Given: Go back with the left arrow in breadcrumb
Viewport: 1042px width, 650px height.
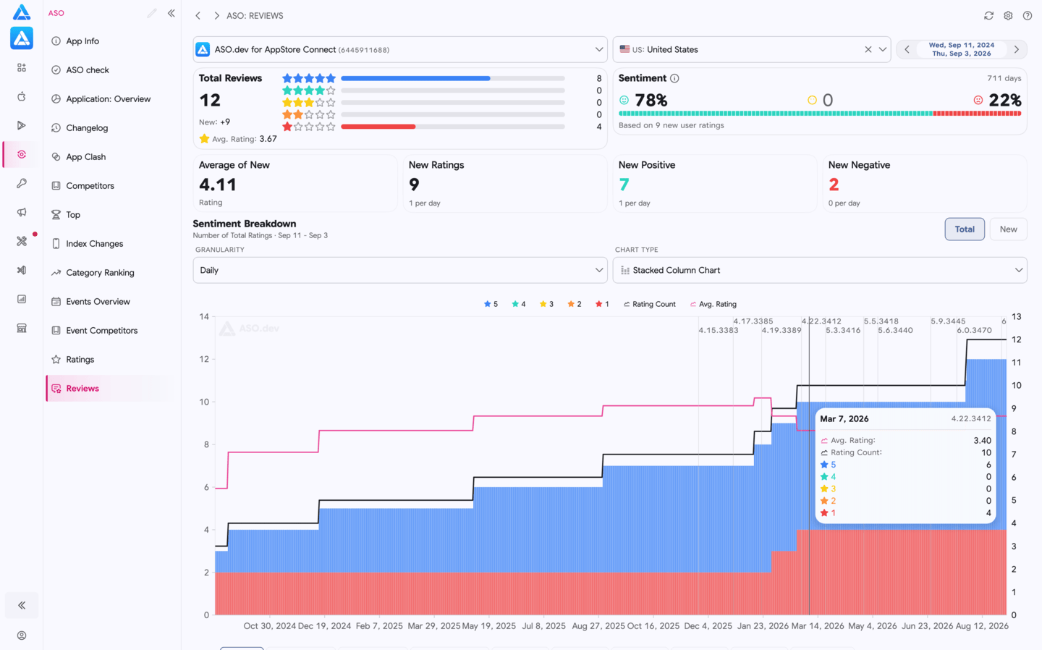Looking at the screenshot, I should (x=198, y=15).
